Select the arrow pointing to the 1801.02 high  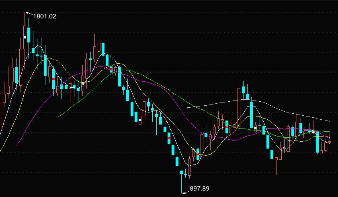coord(28,14)
